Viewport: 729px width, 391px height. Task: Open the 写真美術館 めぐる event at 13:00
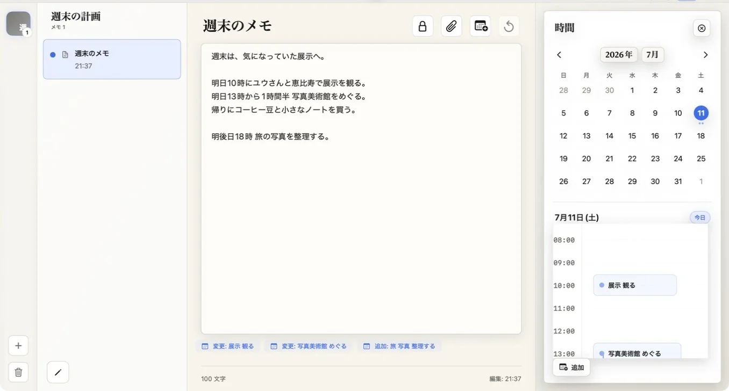click(637, 351)
